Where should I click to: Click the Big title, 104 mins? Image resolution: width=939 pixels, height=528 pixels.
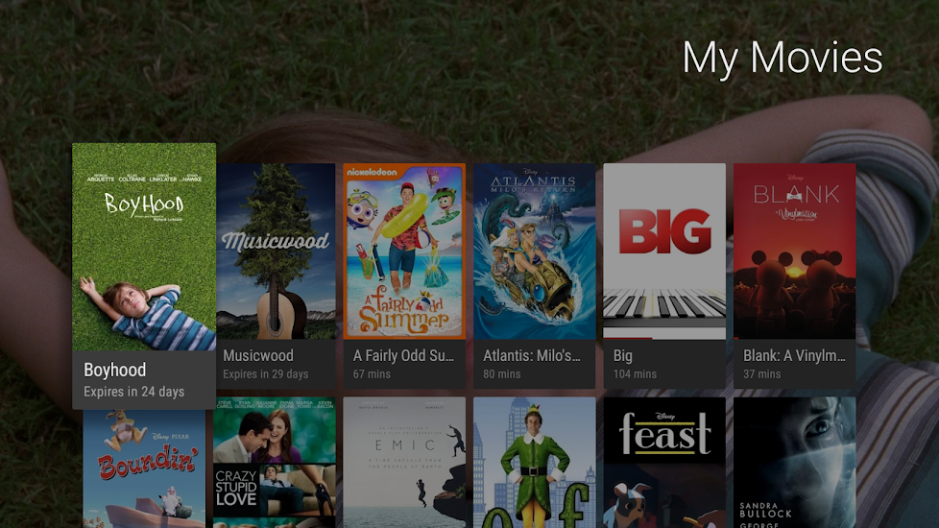pyautogui.click(x=623, y=356)
